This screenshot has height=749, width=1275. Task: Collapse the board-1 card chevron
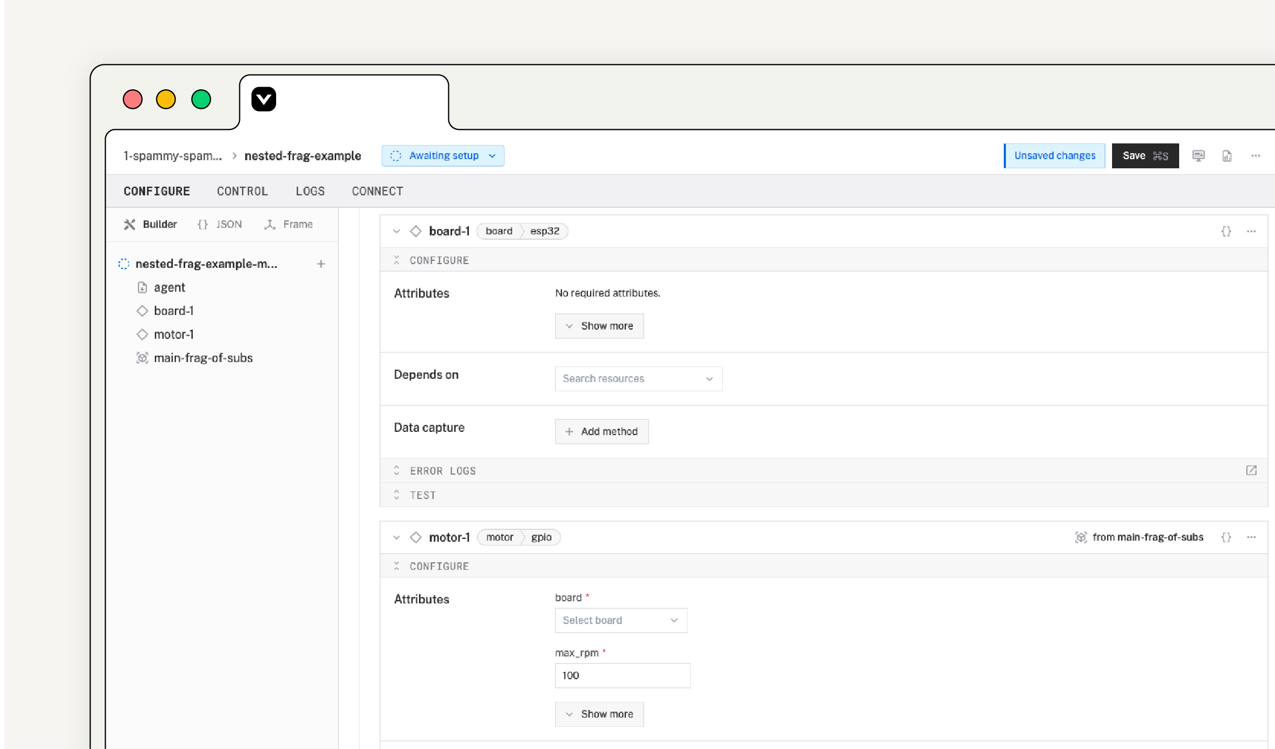tap(397, 232)
